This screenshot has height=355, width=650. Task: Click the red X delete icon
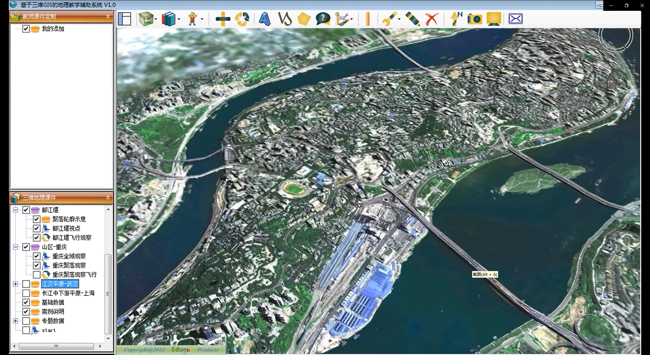[432, 19]
